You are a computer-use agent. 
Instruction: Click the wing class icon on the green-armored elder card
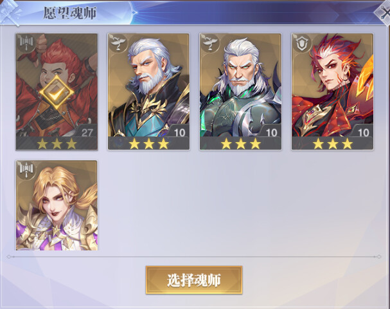click(x=210, y=42)
